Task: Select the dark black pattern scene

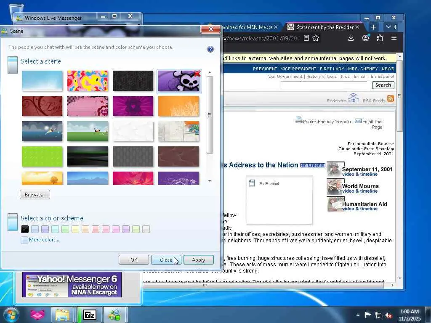Action: coord(133,81)
